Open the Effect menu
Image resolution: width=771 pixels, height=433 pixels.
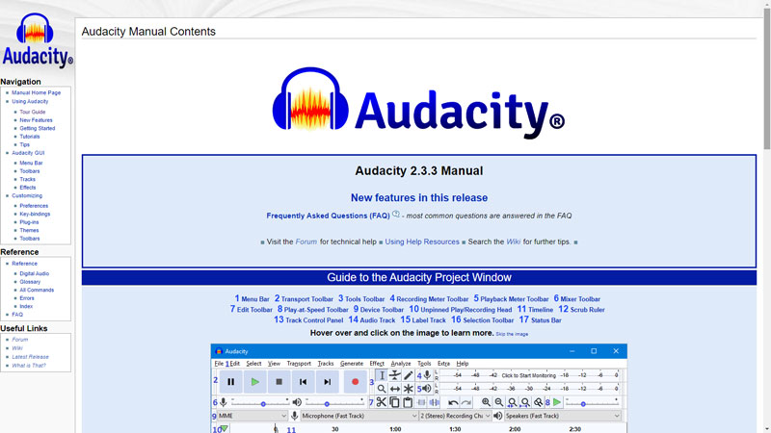point(377,364)
